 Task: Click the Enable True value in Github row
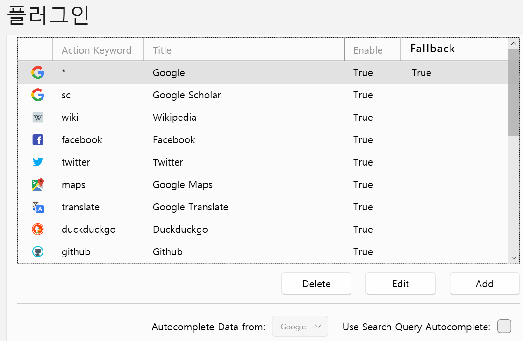[x=363, y=252]
